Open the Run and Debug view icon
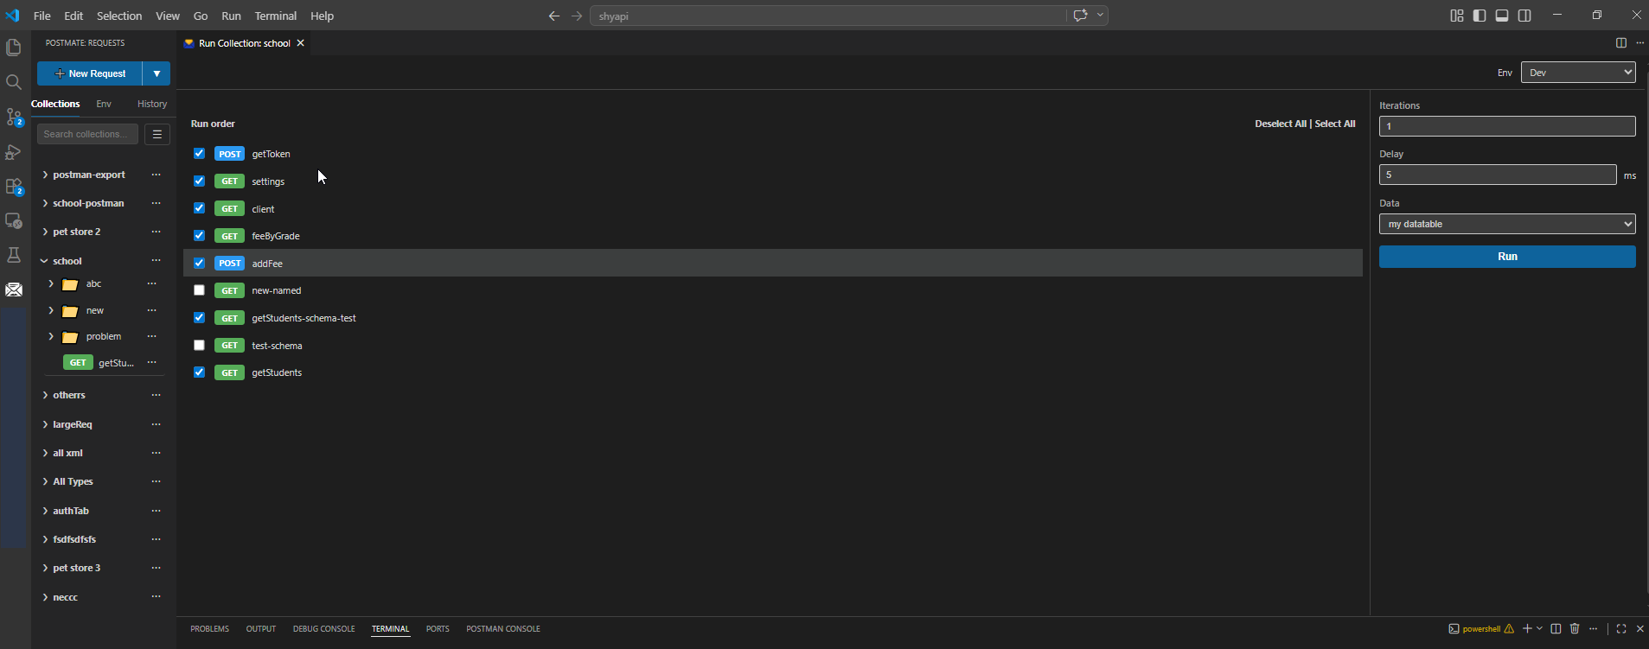The image size is (1649, 649). pos(14,152)
